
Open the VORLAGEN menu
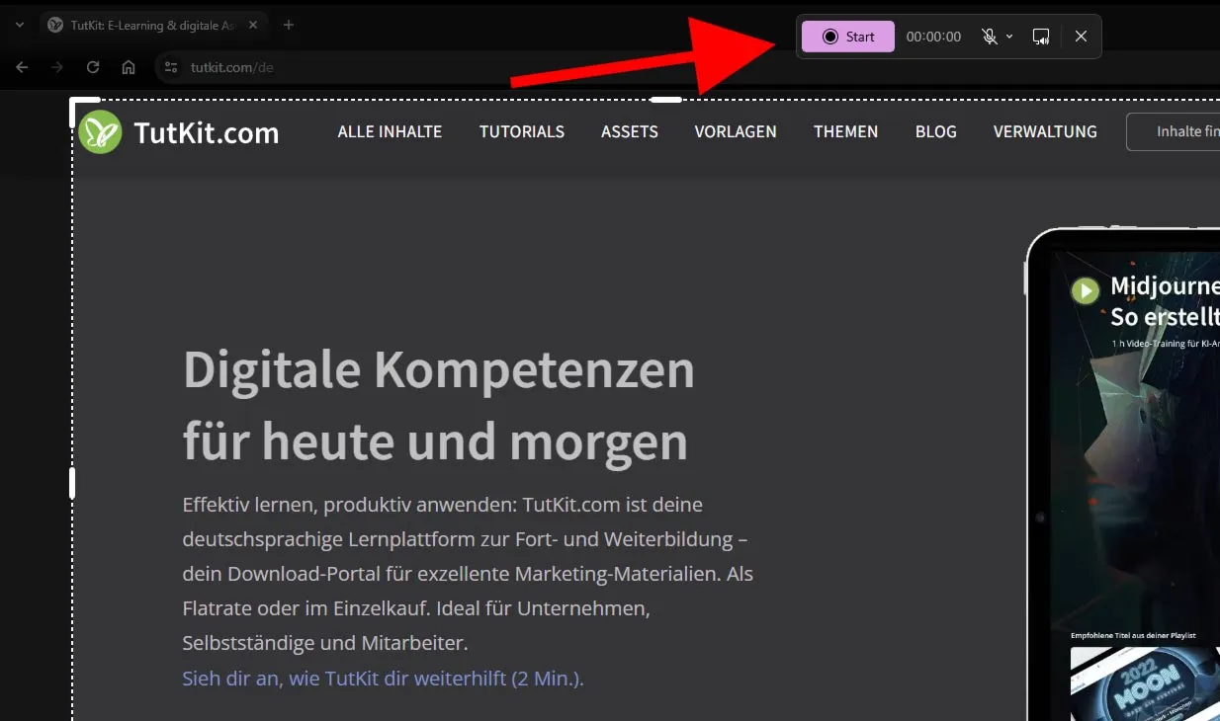[x=736, y=131]
